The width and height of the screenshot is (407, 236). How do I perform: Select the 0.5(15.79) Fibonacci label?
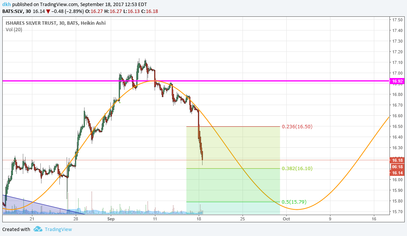click(294, 202)
